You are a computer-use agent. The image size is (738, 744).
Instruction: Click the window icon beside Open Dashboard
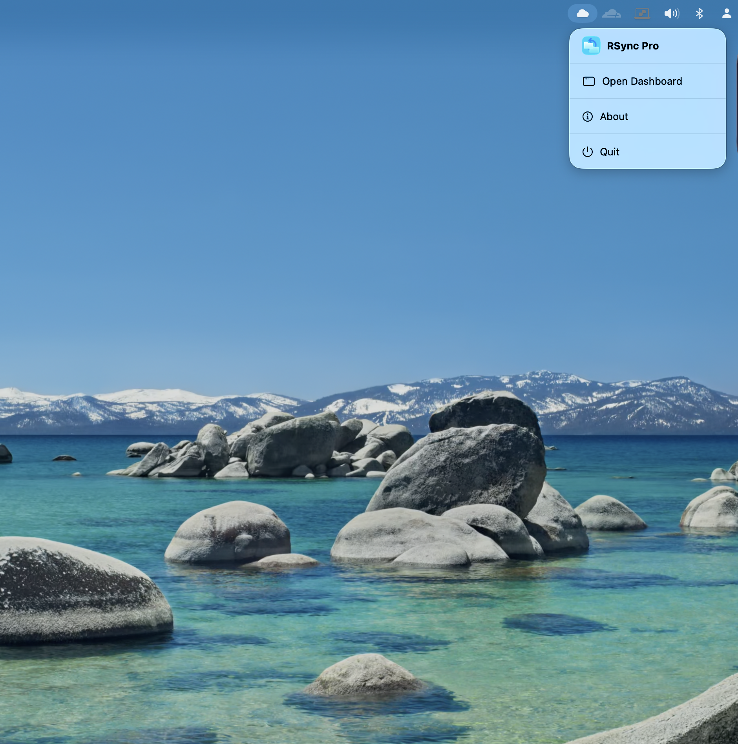tap(588, 81)
